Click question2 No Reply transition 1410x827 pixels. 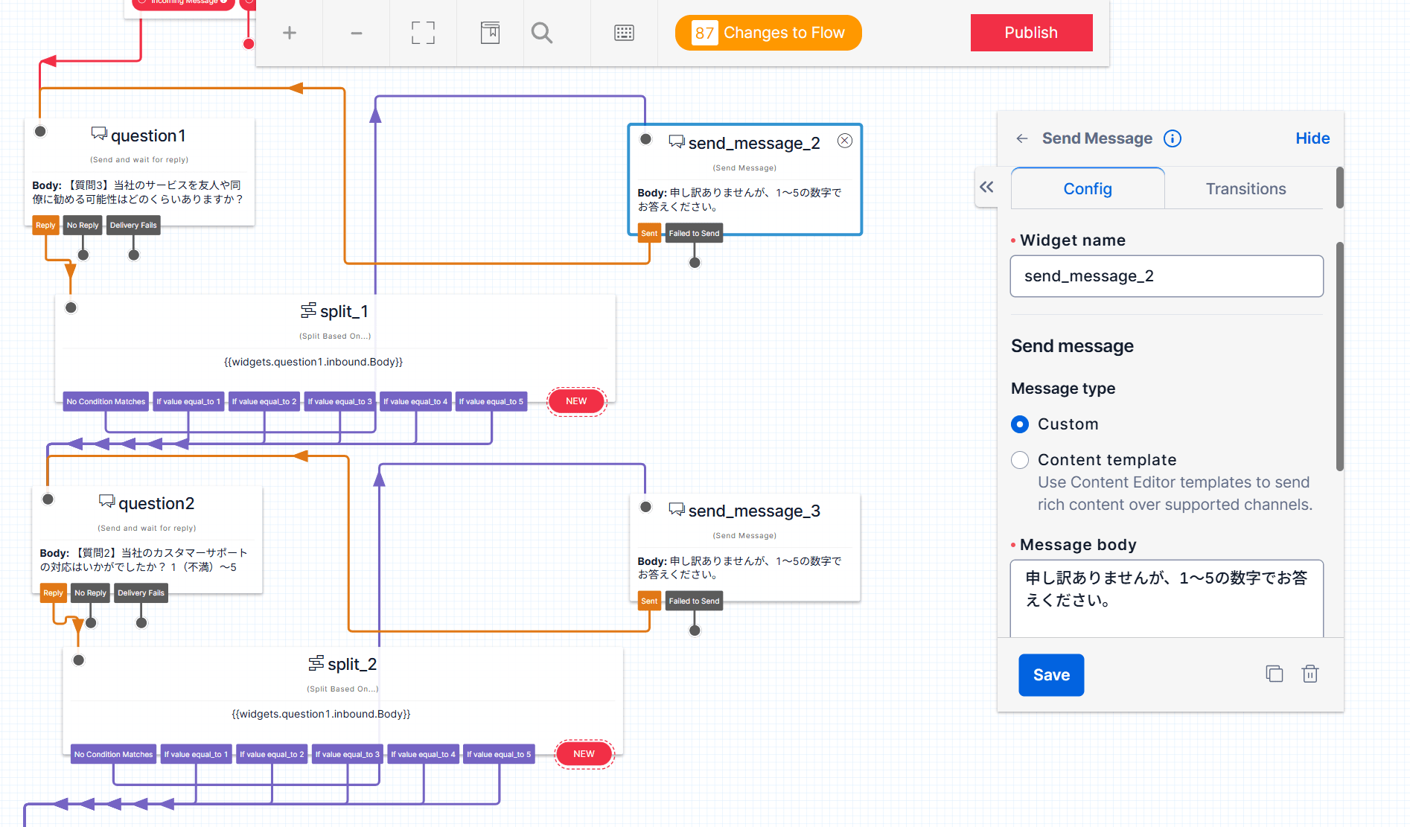[90, 593]
